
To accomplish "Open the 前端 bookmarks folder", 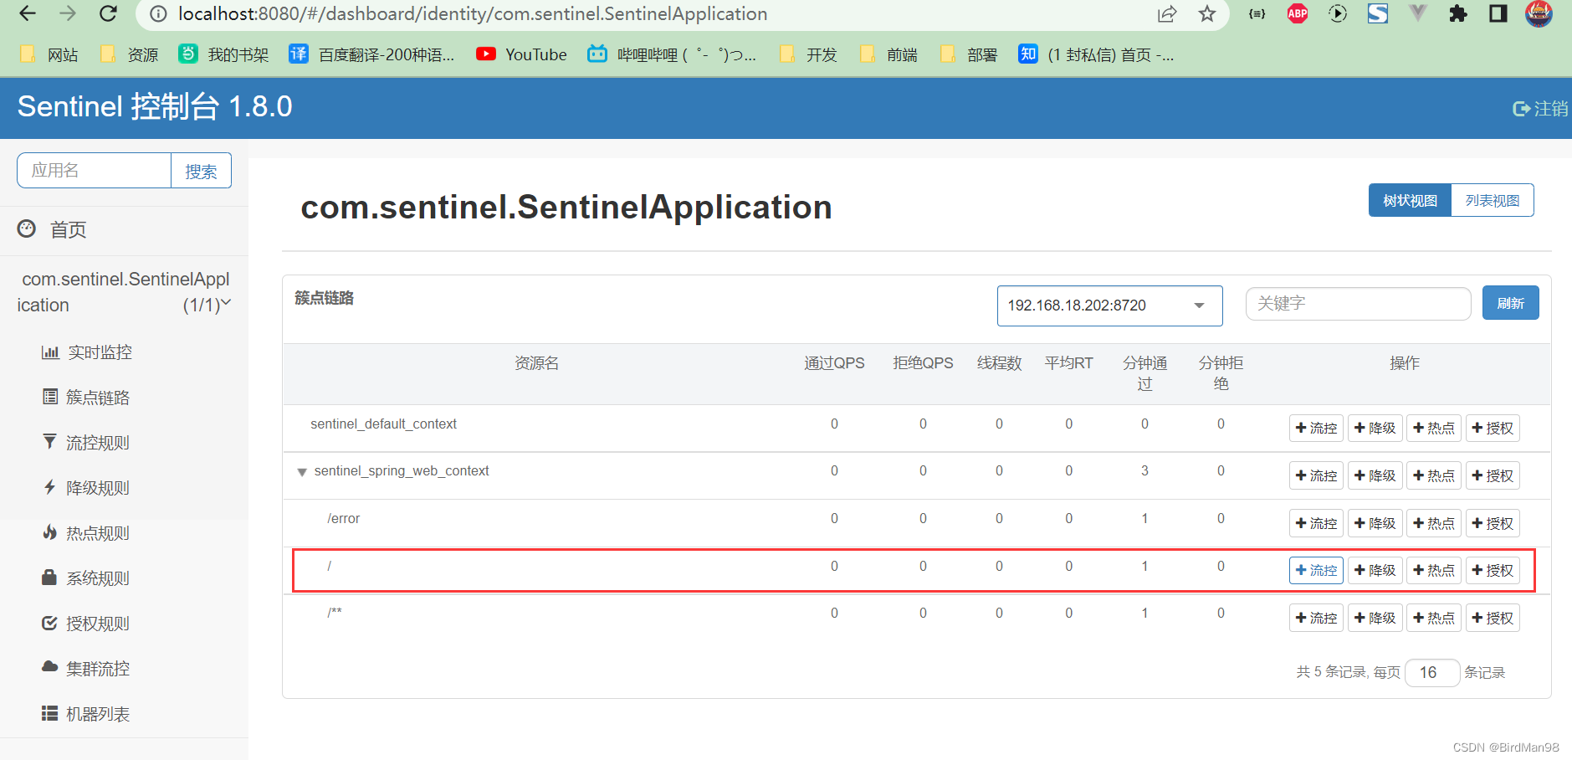I will 888,54.
